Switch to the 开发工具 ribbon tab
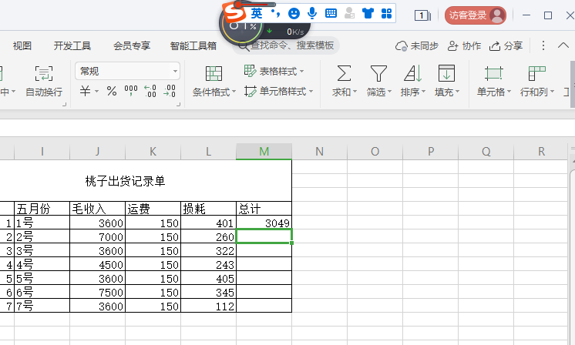The height and width of the screenshot is (345, 575). pos(72,45)
